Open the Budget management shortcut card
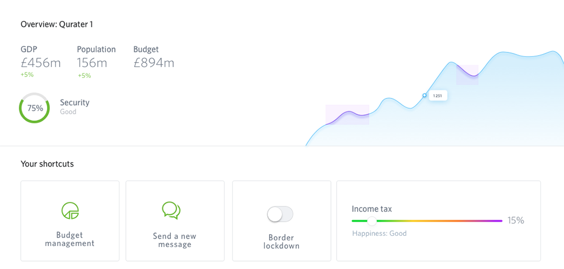This screenshot has height=269, width=564. coord(70,221)
